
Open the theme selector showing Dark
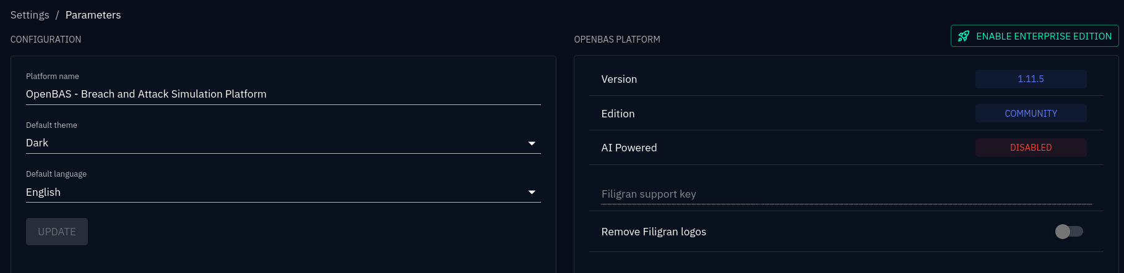pyautogui.click(x=272, y=143)
